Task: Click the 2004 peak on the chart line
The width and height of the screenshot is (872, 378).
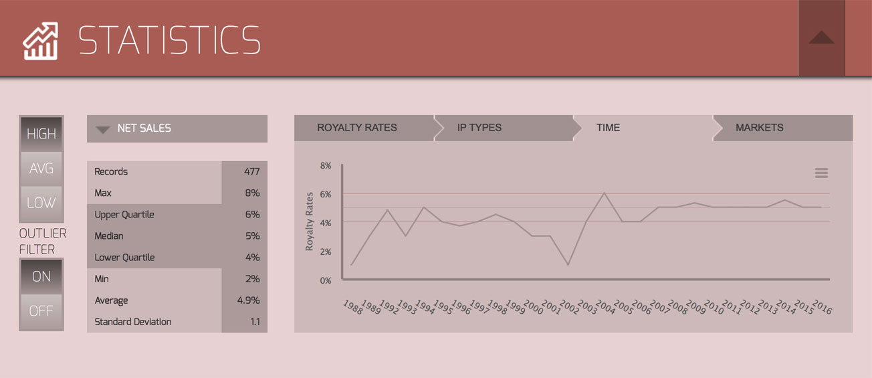Action: click(x=604, y=193)
